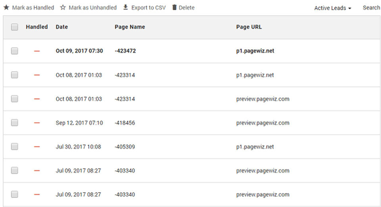The width and height of the screenshot is (381, 207).
Task: Click the Export to CSV download icon
Action: click(x=126, y=8)
